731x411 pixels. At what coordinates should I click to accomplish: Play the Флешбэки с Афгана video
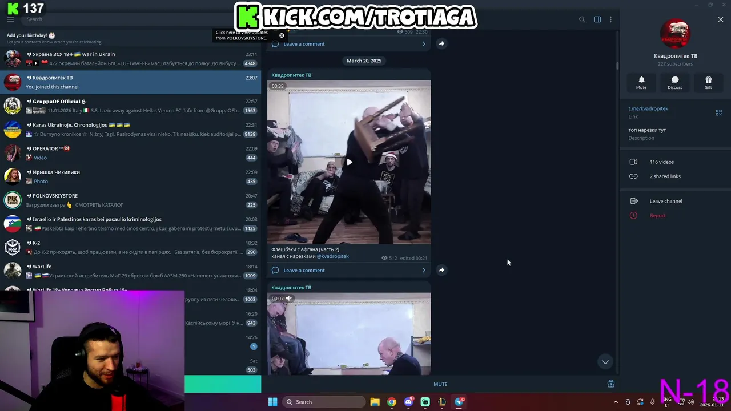pyautogui.click(x=350, y=162)
